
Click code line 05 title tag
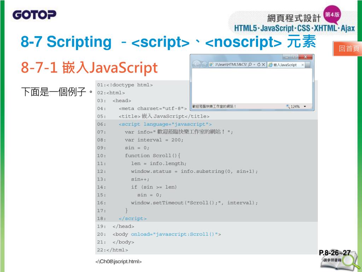(153, 116)
